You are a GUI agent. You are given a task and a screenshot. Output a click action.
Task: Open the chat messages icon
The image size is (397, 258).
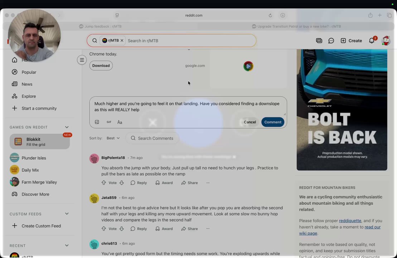pos(331,40)
